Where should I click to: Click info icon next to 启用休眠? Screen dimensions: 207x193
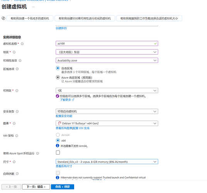coord(17,174)
